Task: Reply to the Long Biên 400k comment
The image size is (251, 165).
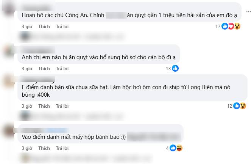Action: coord(62,106)
